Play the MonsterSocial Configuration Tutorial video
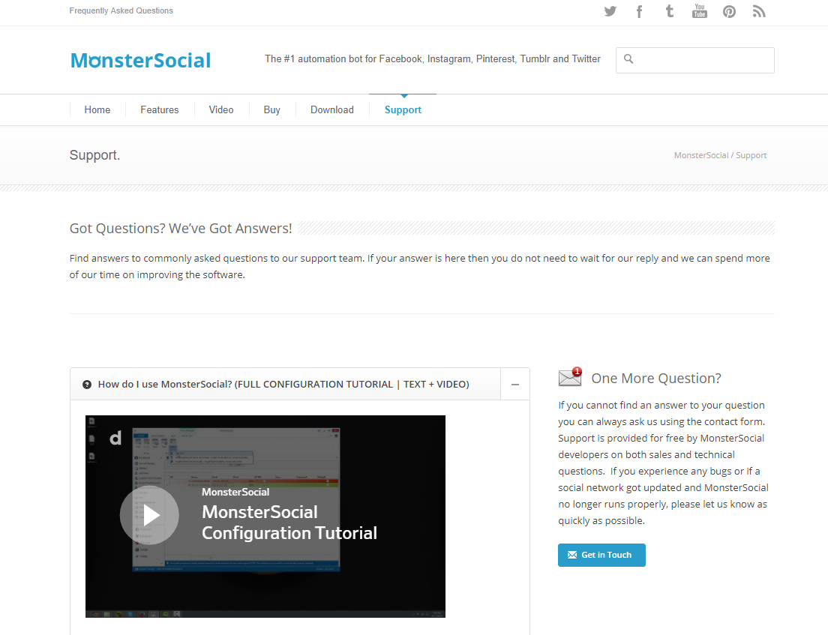The width and height of the screenshot is (828, 635). point(149,515)
